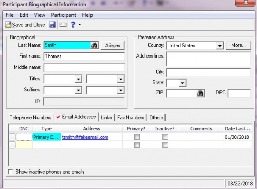This screenshot has height=189, width=257.
Task: Click the 03/22/2018 status bar date
Action: pos(240,183)
